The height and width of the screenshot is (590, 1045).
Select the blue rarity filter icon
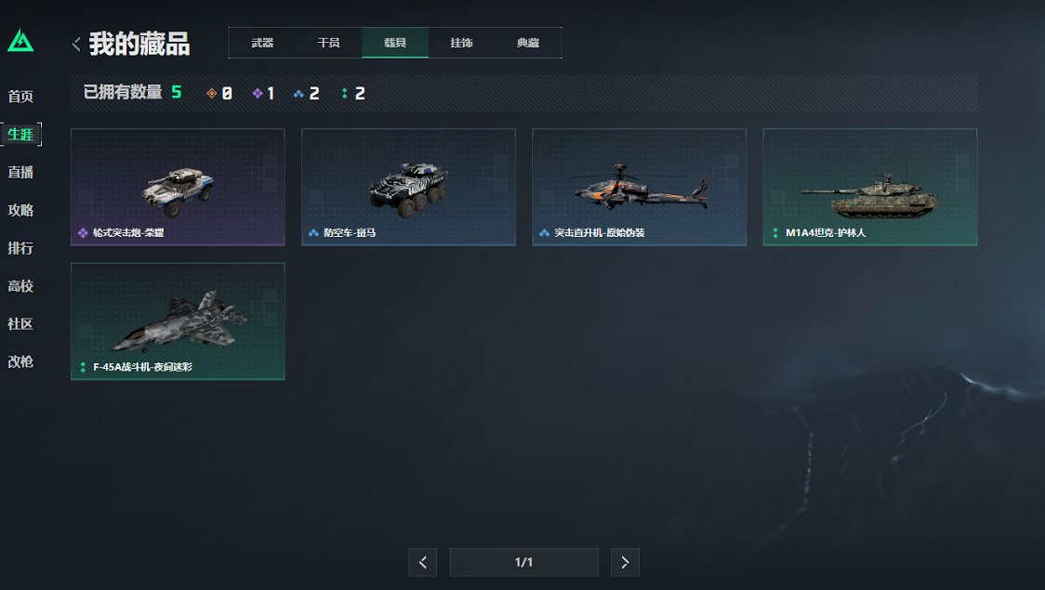click(298, 94)
